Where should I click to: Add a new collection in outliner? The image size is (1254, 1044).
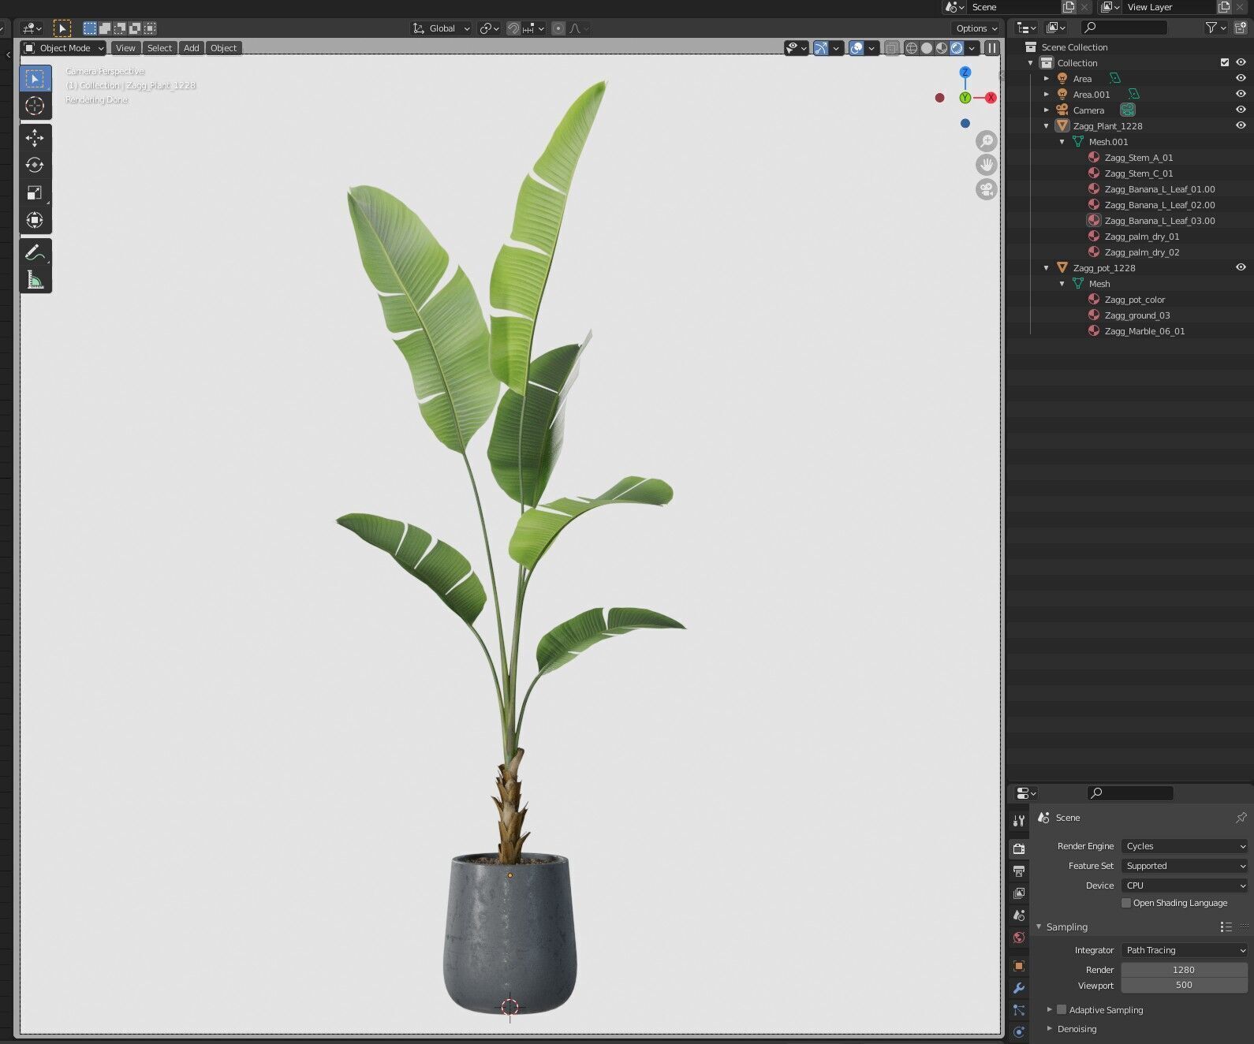point(1241,28)
